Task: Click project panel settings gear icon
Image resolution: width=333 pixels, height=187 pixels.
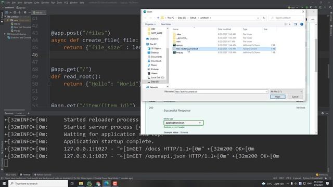Action: coord(25,12)
